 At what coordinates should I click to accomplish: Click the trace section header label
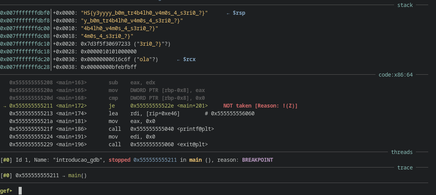click(x=405, y=168)
